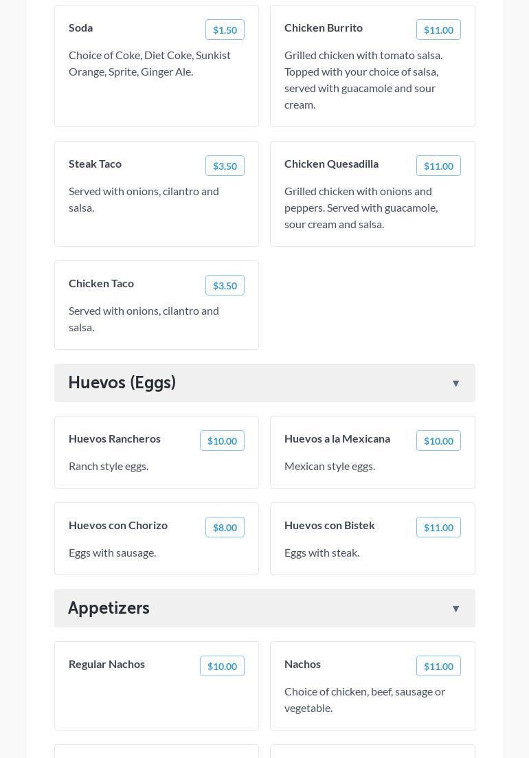Click the Regular Nachos $10.00 price
Image resolution: width=529 pixels, height=758 pixels.
(x=222, y=666)
